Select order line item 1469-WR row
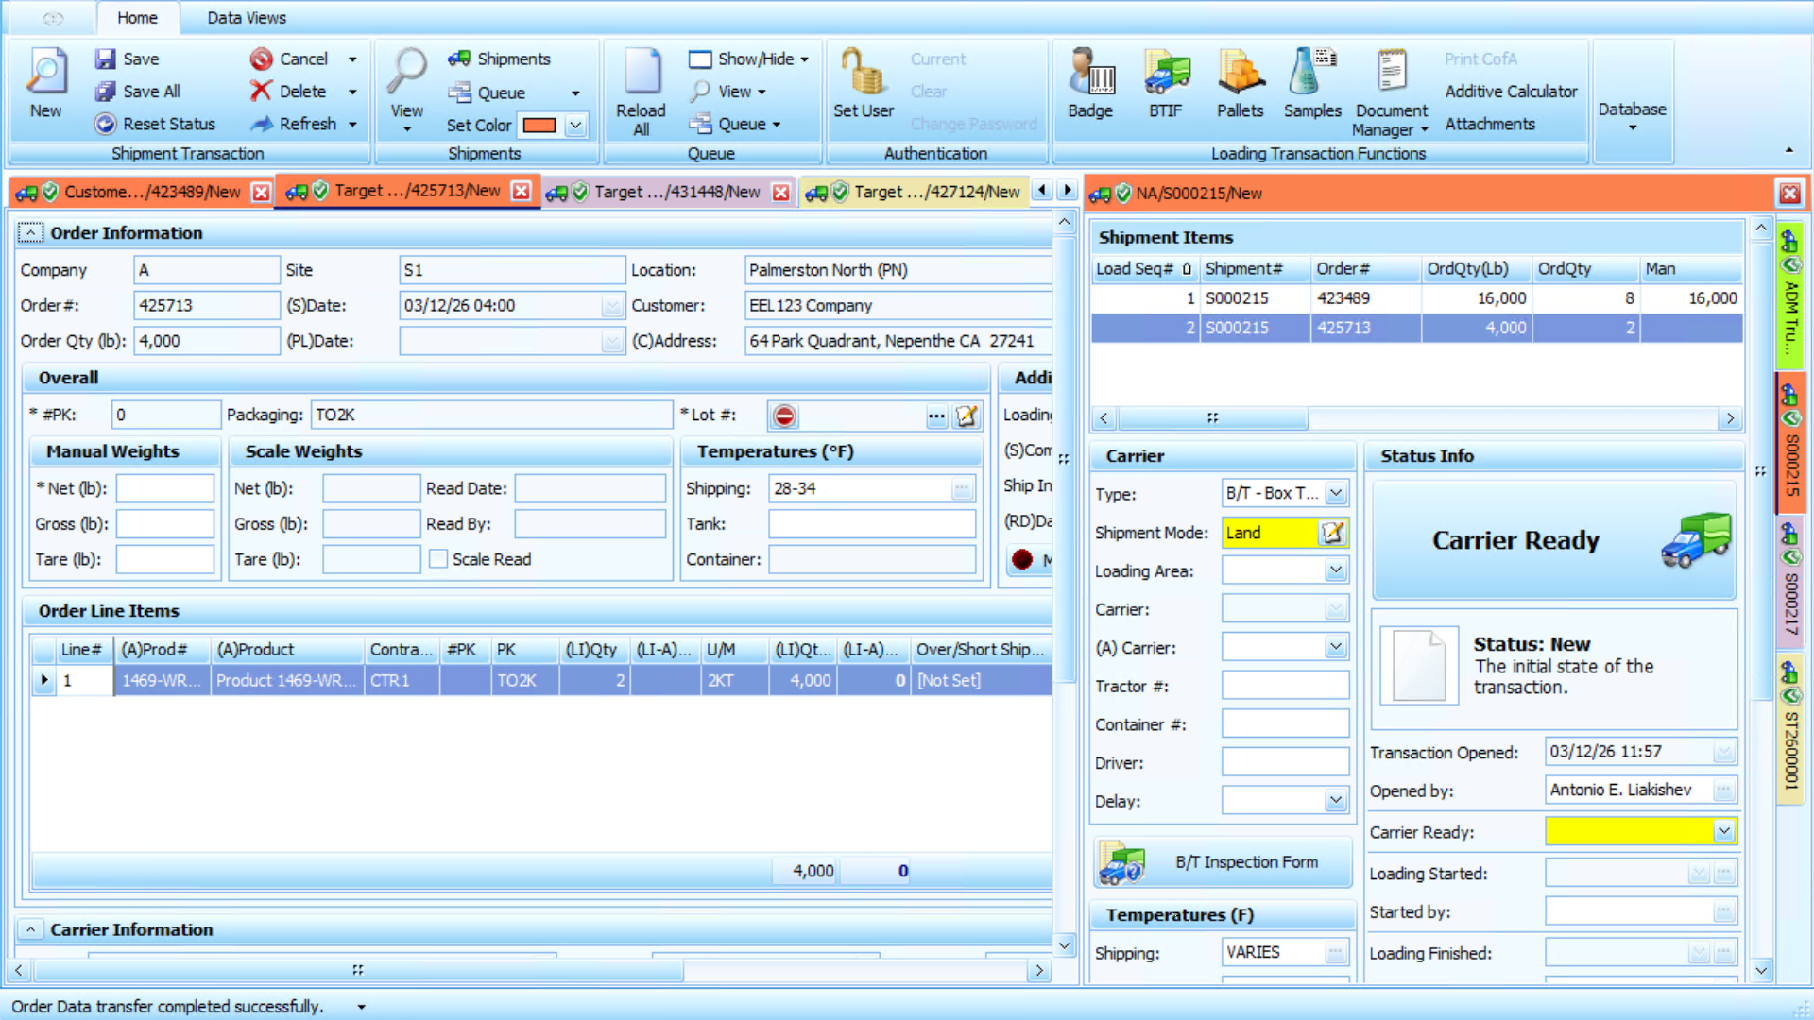Viewport: 1814px width, 1020px height. point(543,680)
